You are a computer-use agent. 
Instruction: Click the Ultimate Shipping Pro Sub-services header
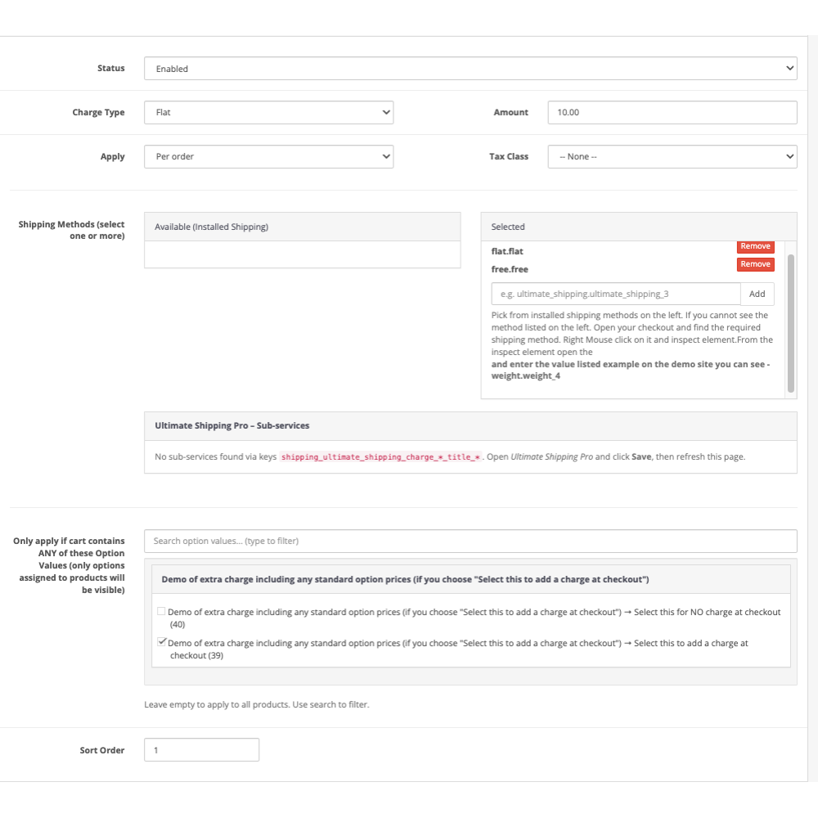click(232, 426)
